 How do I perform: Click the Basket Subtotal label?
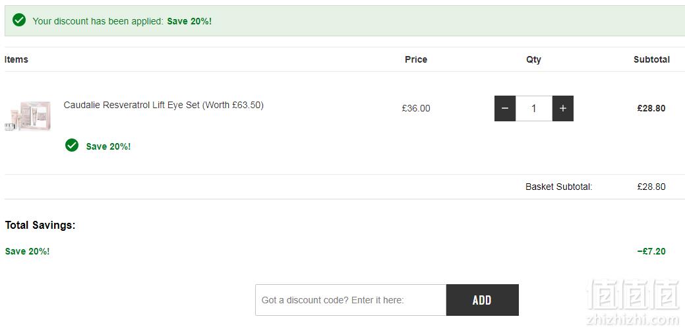coord(559,187)
